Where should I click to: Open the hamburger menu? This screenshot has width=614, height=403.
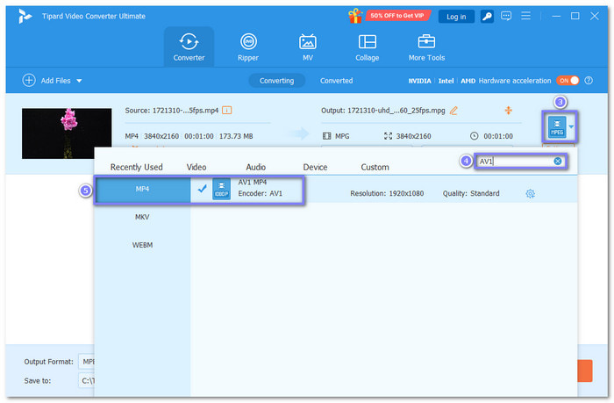click(525, 16)
